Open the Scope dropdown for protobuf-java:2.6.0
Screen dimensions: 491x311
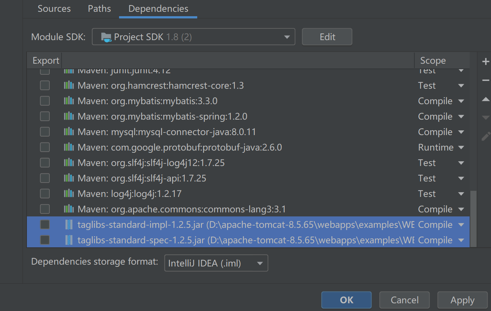click(461, 147)
